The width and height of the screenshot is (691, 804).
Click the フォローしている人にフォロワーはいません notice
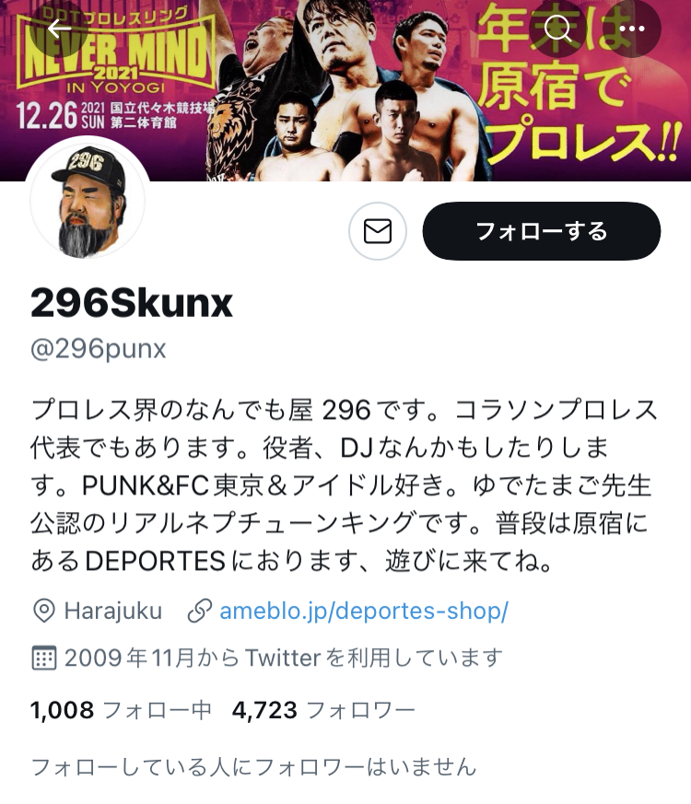(x=254, y=767)
